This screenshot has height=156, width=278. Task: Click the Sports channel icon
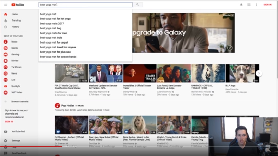6,48
